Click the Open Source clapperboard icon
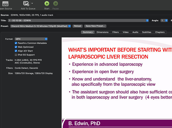 click(5, 3)
